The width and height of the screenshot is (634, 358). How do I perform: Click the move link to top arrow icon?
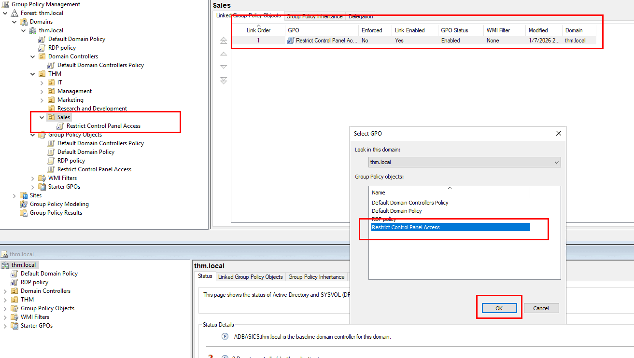tap(223, 41)
